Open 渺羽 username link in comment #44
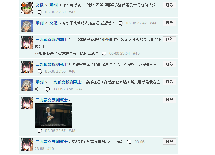This screenshot has width=215, height=155. (x=39, y=23)
